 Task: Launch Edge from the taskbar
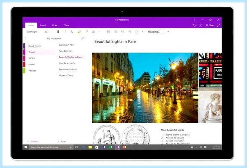[84, 147]
